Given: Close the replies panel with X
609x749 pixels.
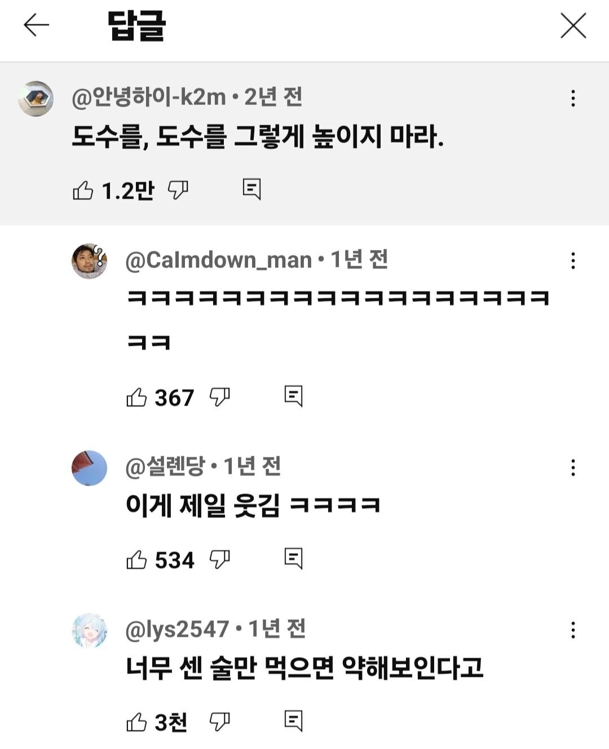Looking at the screenshot, I should (x=573, y=26).
